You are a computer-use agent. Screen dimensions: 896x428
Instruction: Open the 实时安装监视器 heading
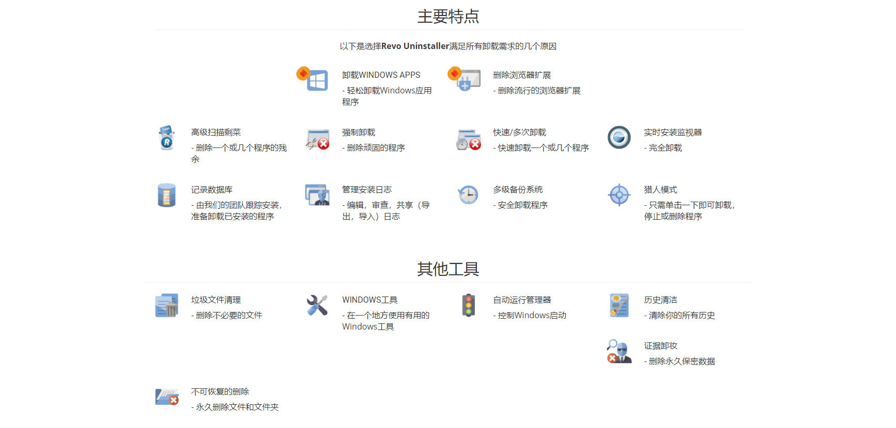coord(673,133)
